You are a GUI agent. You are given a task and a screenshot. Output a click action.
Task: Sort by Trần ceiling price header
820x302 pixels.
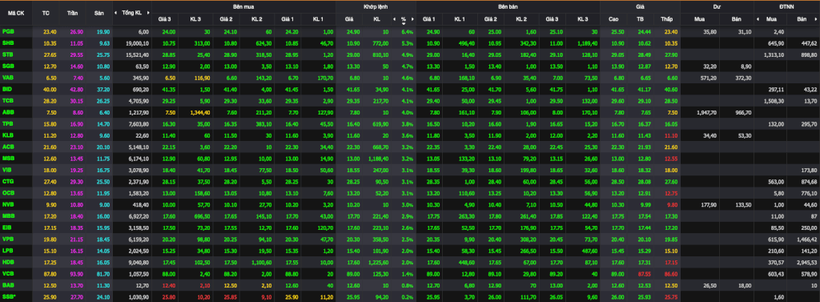pyautogui.click(x=73, y=13)
